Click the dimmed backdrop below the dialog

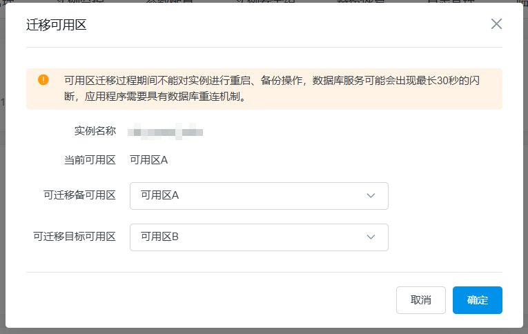tap(262, 331)
